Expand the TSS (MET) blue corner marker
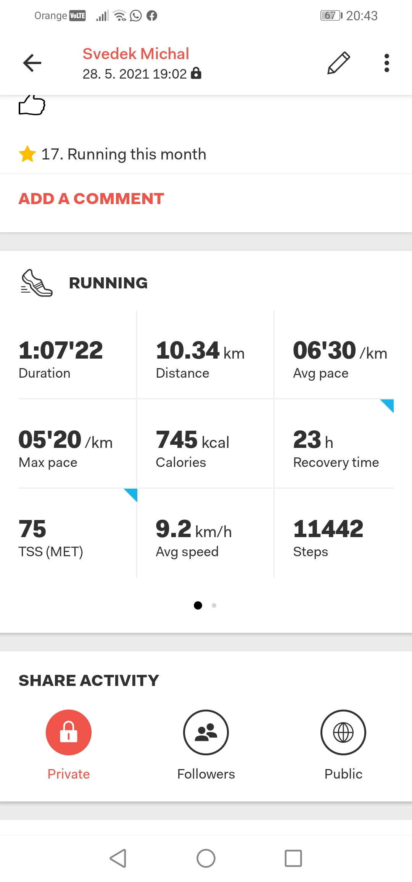The width and height of the screenshot is (412, 882). coord(130,495)
